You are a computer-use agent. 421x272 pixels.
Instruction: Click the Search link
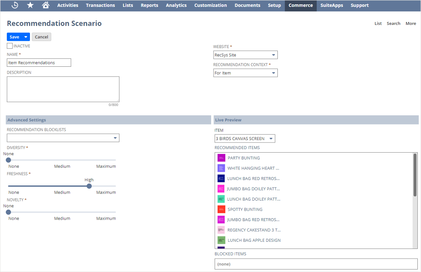(393, 24)
